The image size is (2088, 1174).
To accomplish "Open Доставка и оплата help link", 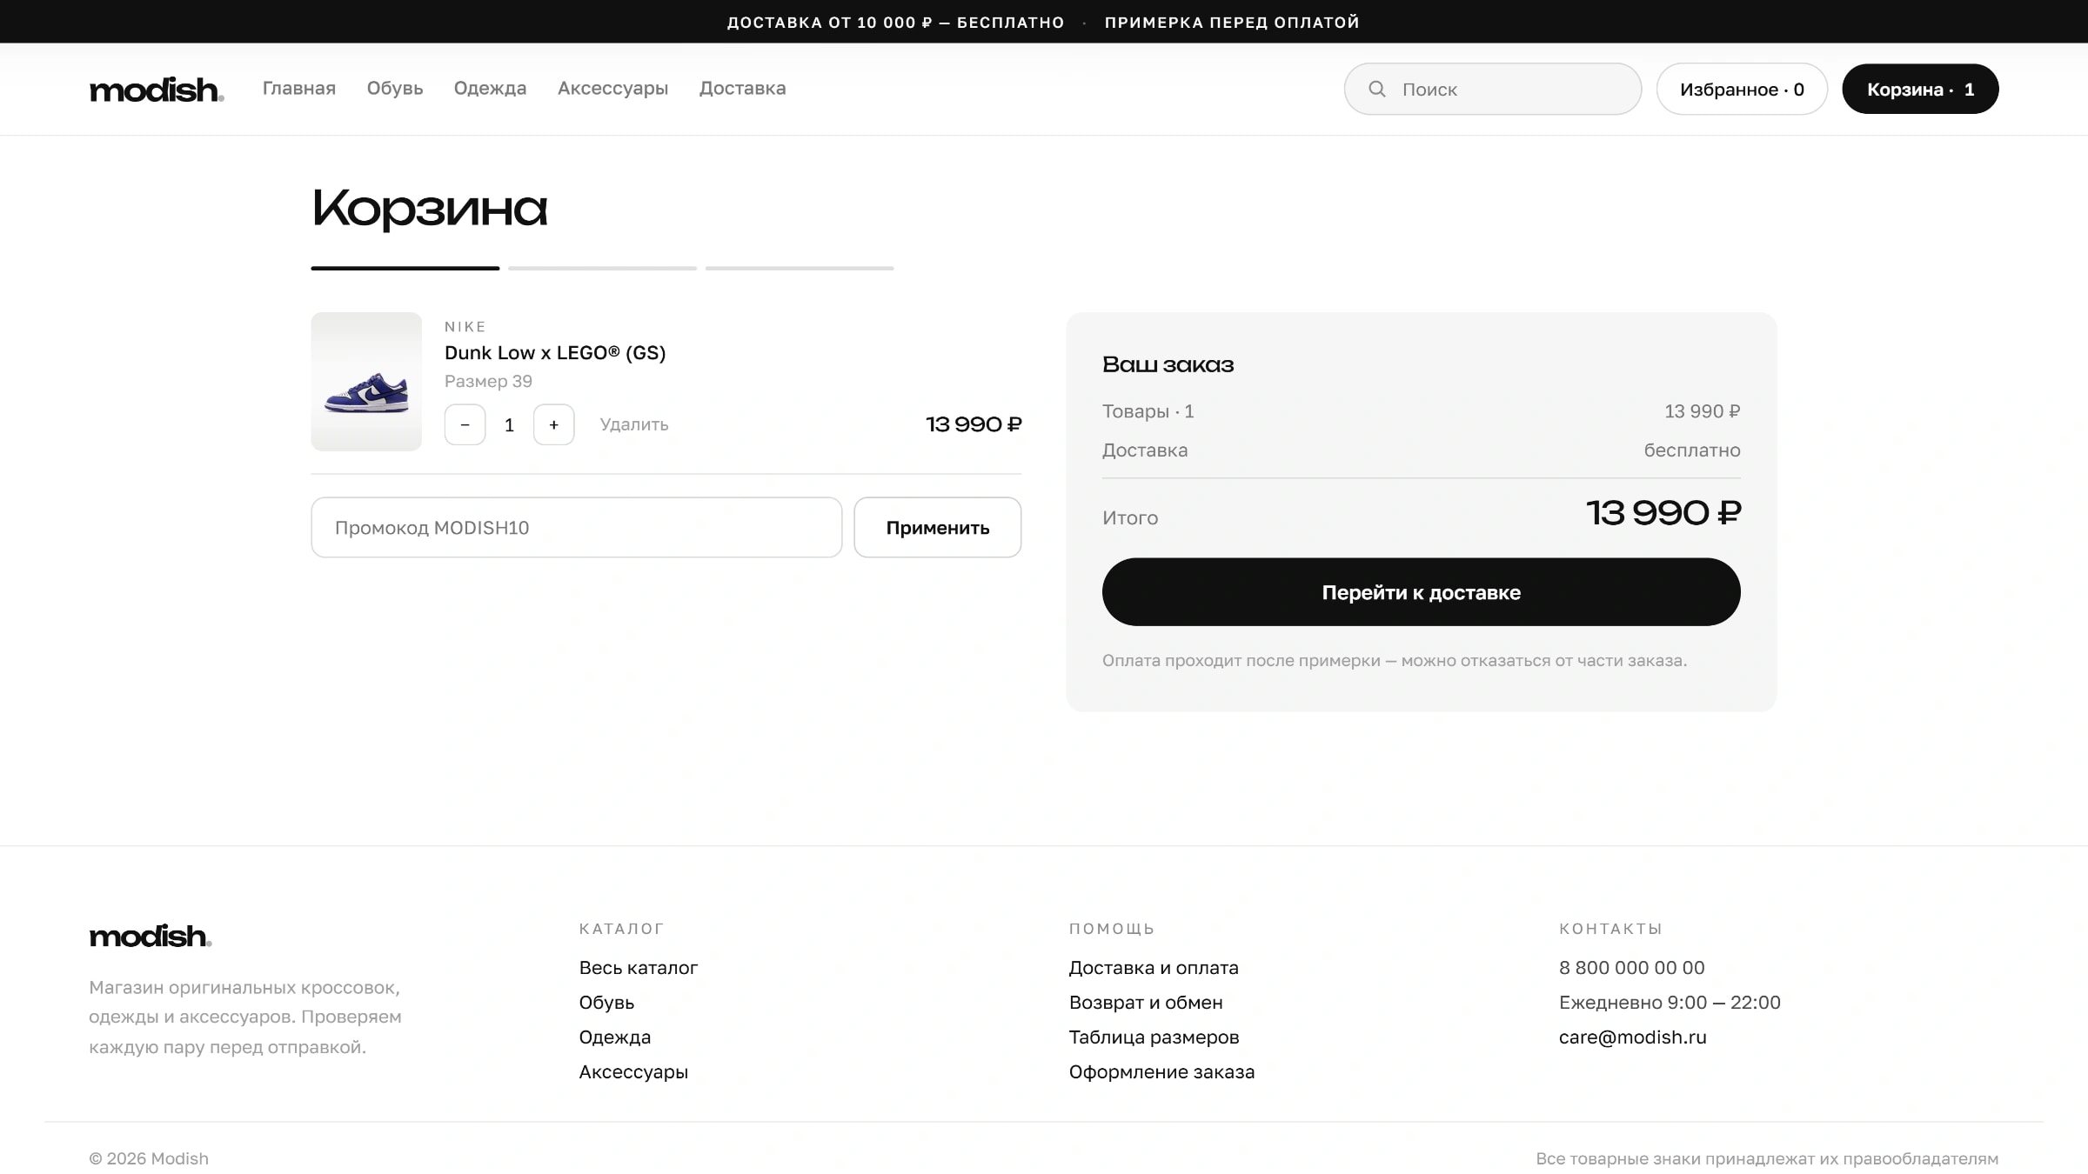I will 1154,968.
